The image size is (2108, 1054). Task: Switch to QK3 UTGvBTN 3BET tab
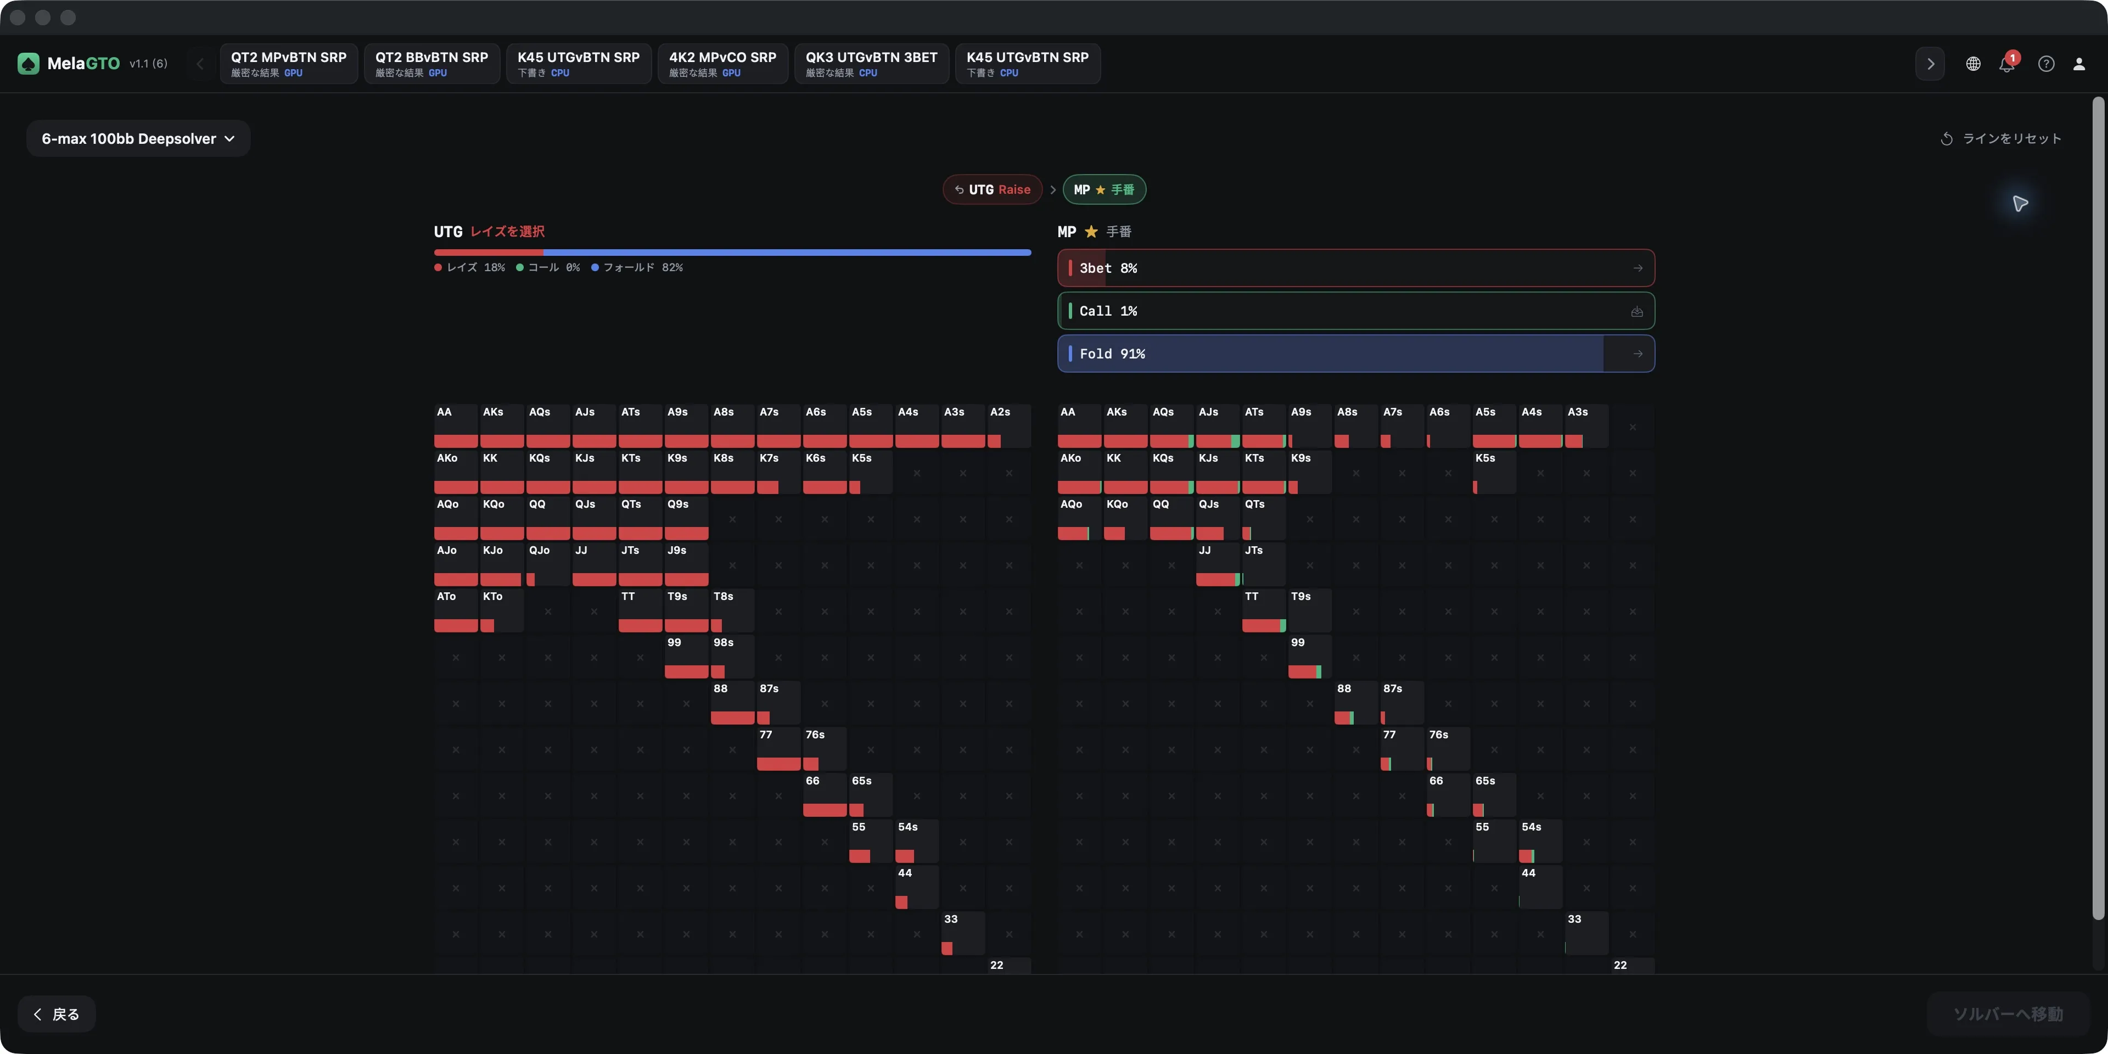point(872,64)
